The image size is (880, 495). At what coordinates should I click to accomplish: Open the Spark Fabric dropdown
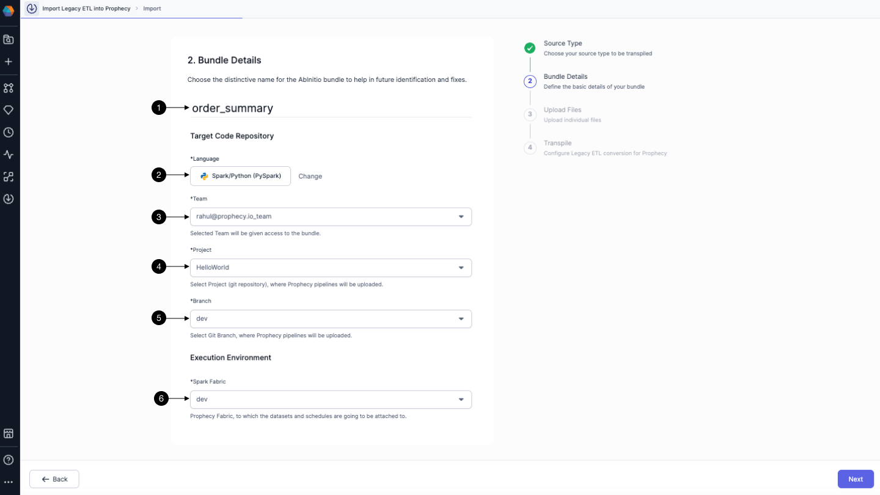331,400
